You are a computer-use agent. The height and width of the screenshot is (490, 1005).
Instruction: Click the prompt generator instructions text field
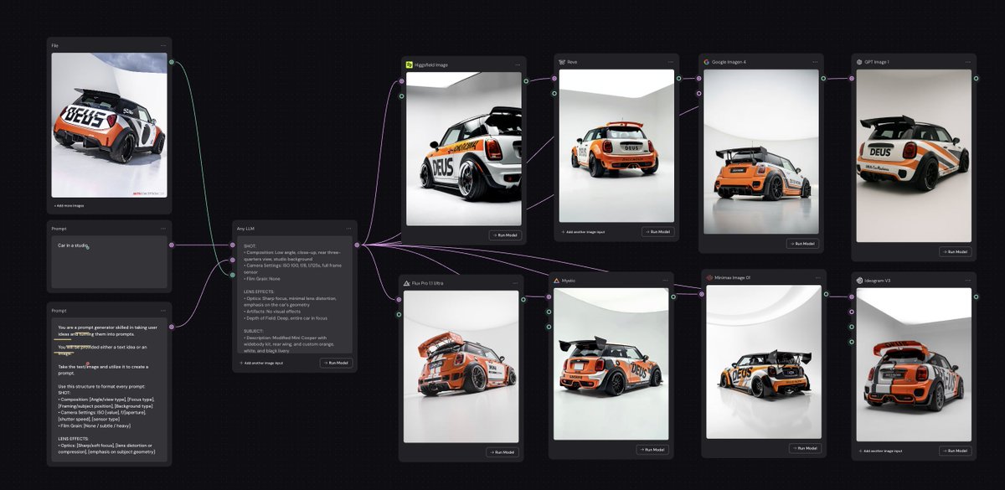pos(109,391)
